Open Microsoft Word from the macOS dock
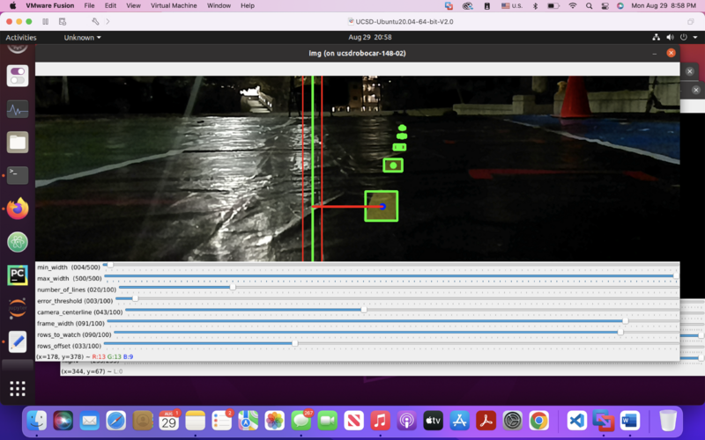705x440 pixels. click(629, 421)
